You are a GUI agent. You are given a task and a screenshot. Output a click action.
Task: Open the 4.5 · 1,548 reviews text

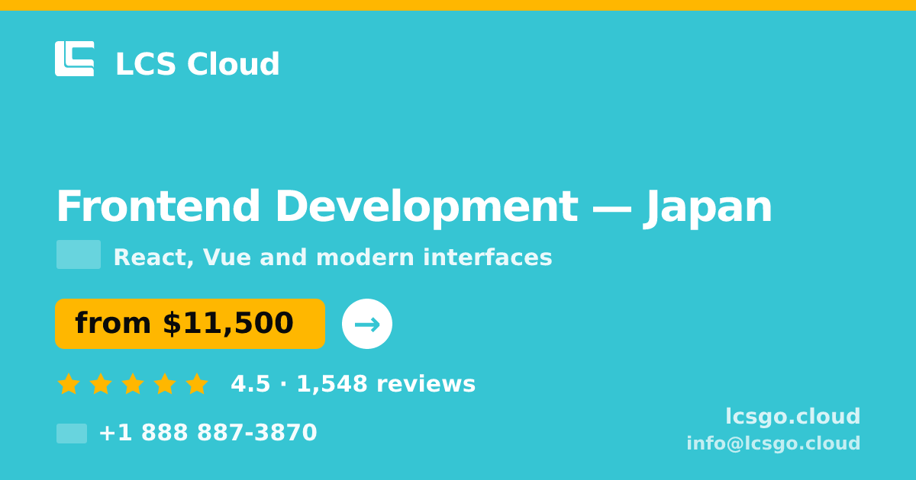click(353, 384)
